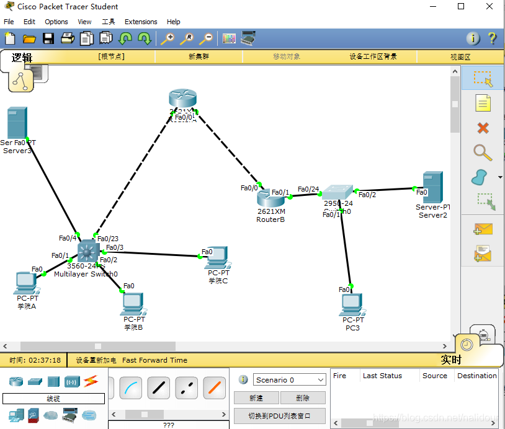Viewport: 505px width, 429px height.
Task: Choose the Select tool in right panel
Action: pyautogui.click(x=483, y=78)
